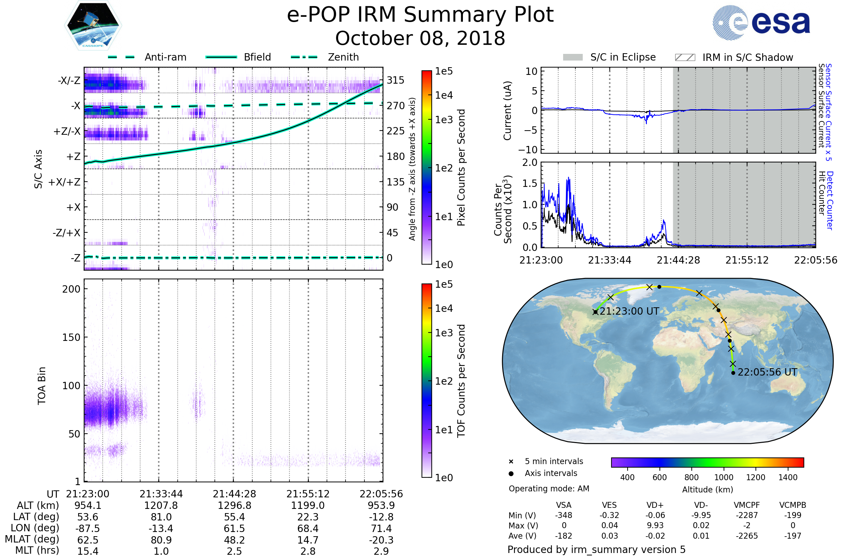The width and height of the screenshot is (841, 560).
Task: Click the Altitude (km) color bar
Action: point(707,462)
